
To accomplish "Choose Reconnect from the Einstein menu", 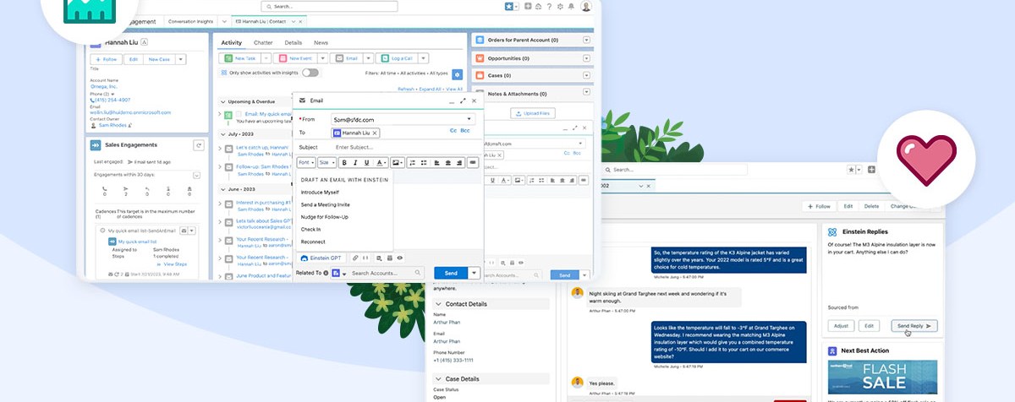I will tap(313, 242).
